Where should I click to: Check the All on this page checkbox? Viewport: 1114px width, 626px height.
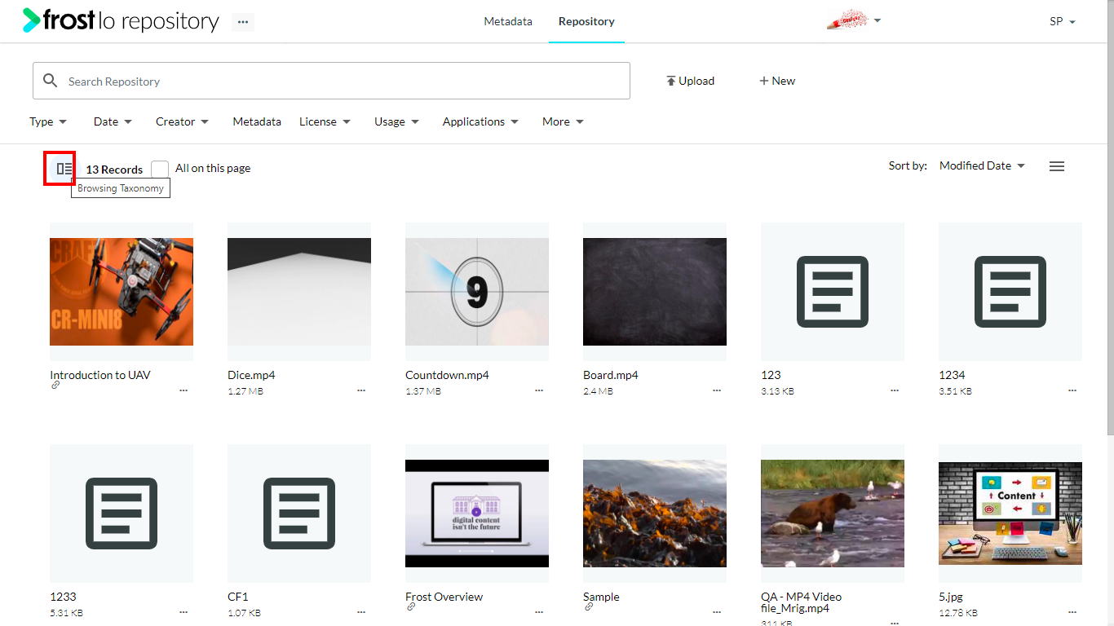(160, 169)
